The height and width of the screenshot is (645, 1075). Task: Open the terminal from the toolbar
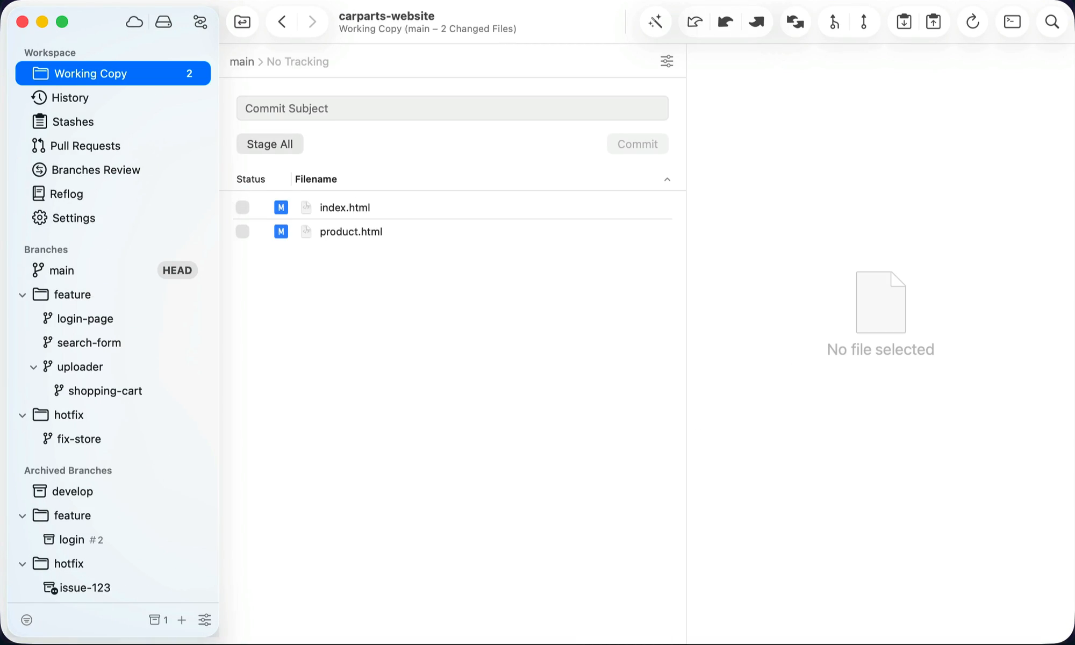pos(1012,21)
